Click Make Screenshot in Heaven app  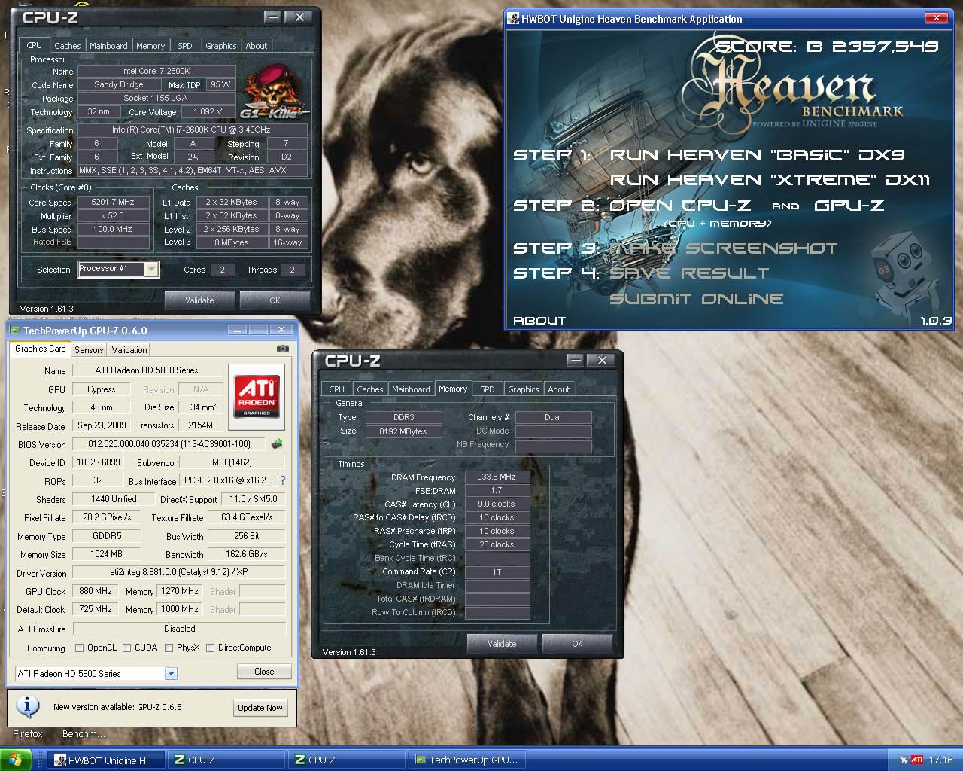723,248
